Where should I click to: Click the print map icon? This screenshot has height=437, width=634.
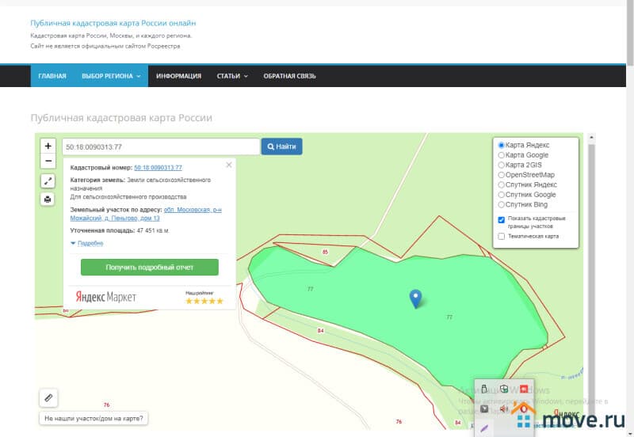(x=48, y=199)
